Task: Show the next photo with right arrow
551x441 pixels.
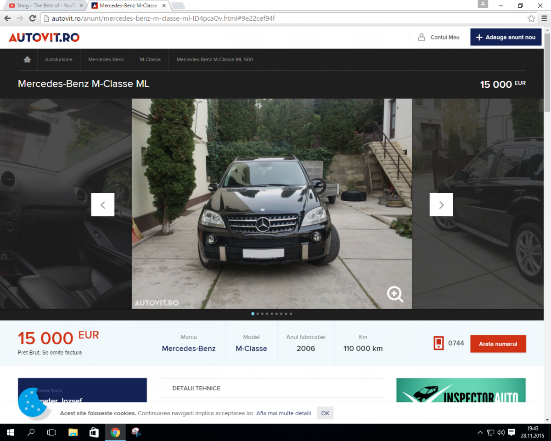Action: (x=441, y=204)
